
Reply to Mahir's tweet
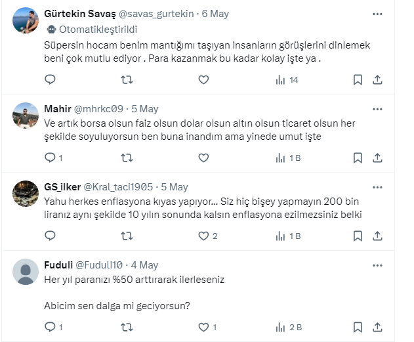[51, 158]
